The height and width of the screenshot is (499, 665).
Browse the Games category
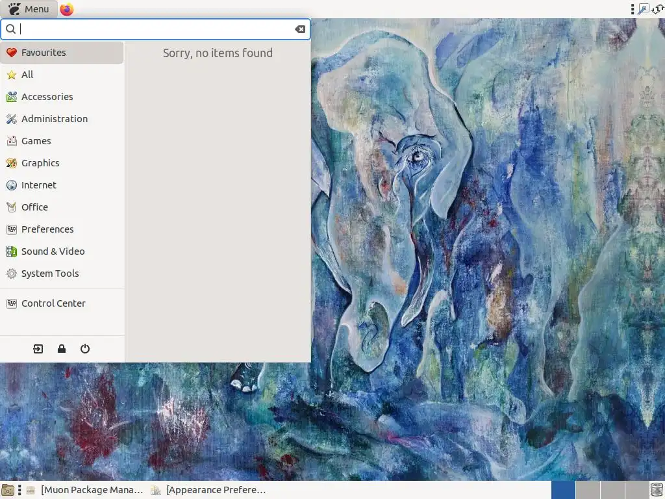click(x=62, y=141)
